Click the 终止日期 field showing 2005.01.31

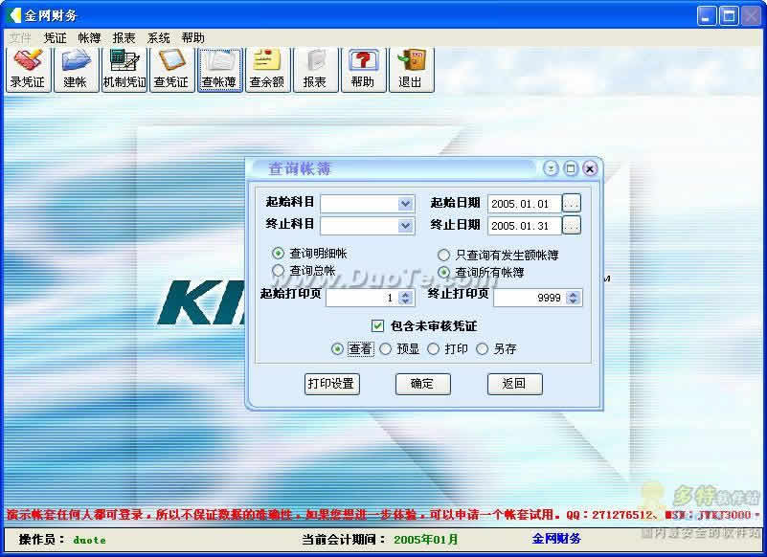tap(525, 226)
